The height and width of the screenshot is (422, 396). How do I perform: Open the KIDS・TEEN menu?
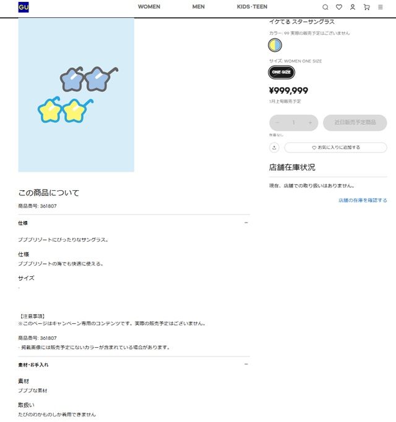point(252,7)
